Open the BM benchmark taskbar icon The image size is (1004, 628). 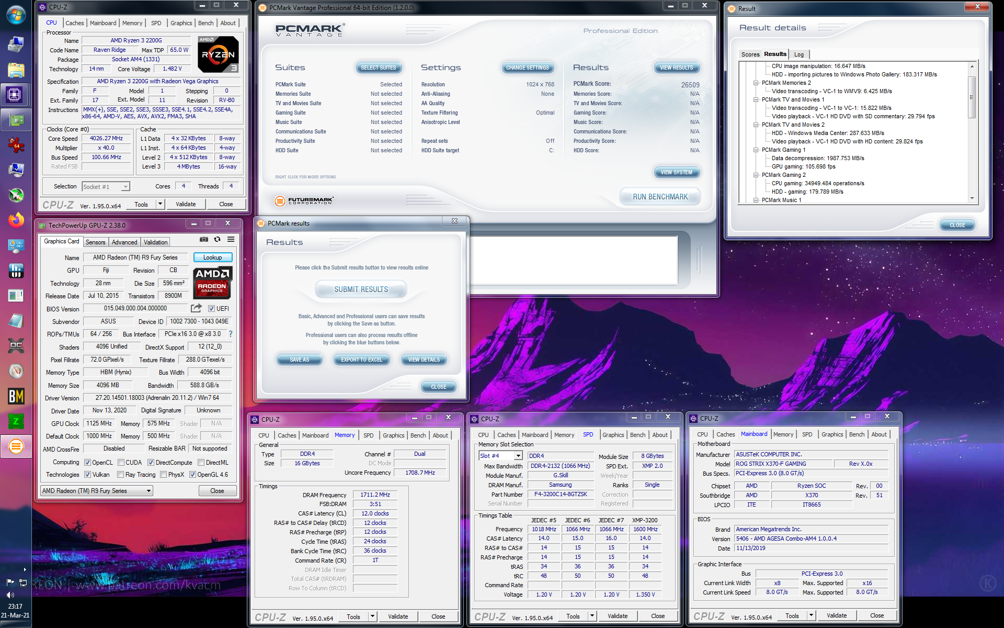tap(16, 396)
